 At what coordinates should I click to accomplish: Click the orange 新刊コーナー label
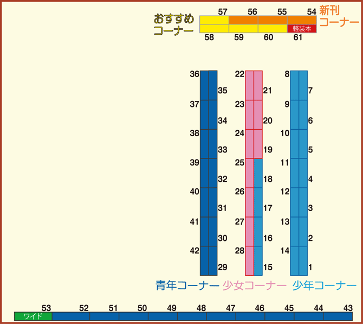(338, 17)
